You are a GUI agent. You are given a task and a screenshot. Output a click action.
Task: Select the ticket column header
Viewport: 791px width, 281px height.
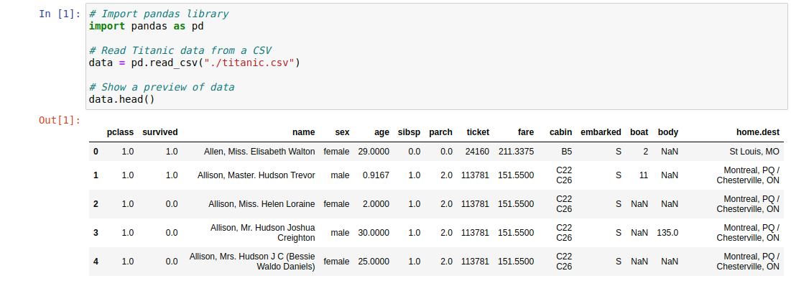[x=478, y=133]
